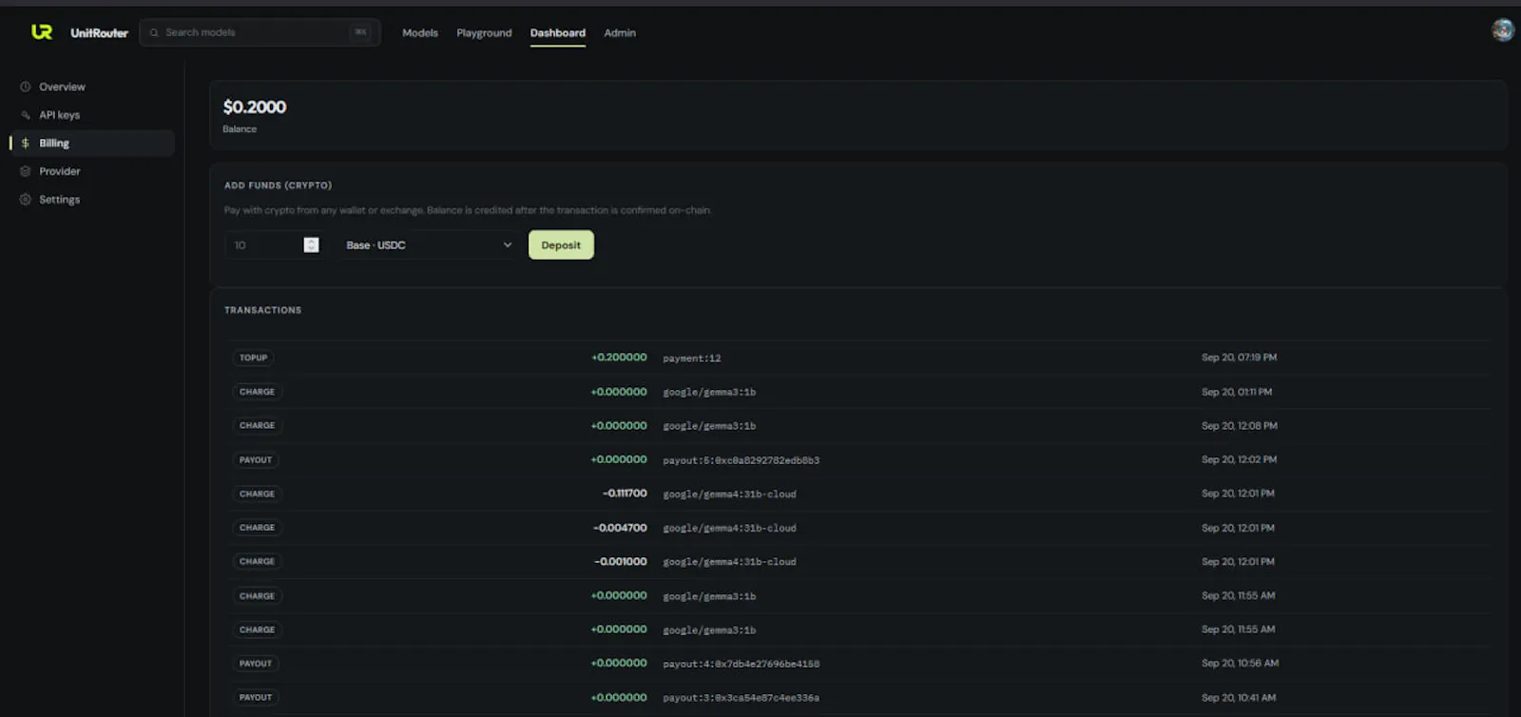
Task: Click the CHARGE badge for -0.001000
Action: click(x=257, y=562)
